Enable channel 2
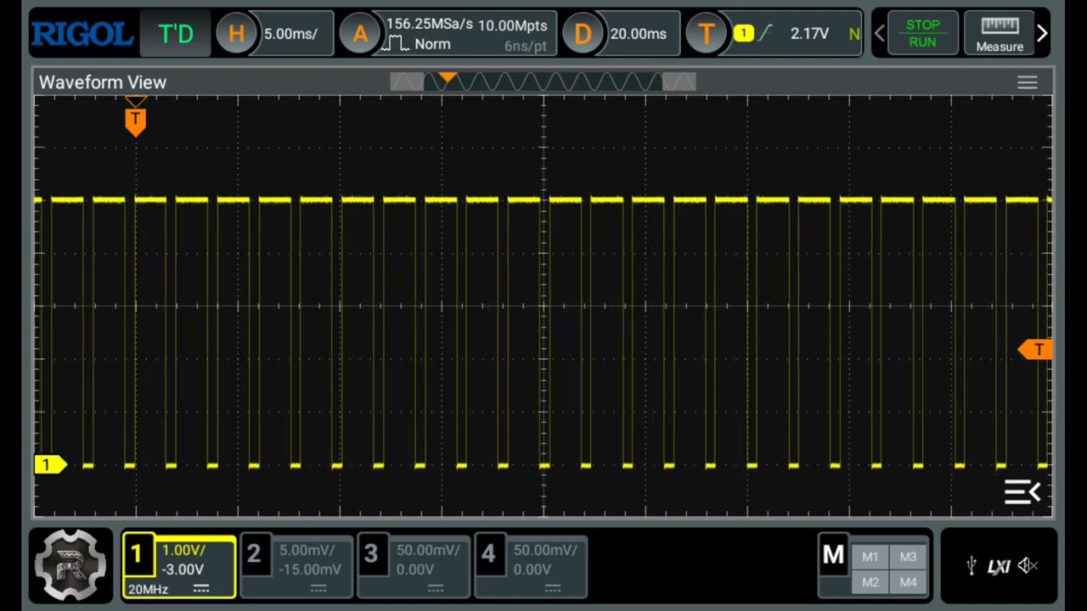 pos(295,564)
